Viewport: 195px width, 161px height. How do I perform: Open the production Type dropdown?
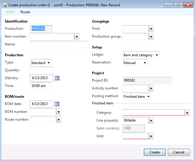coord(49,63)
